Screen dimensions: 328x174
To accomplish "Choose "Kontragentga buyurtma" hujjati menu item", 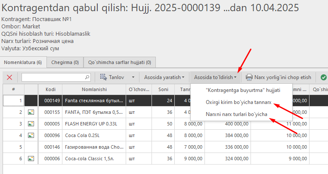I will click(243, 90).
